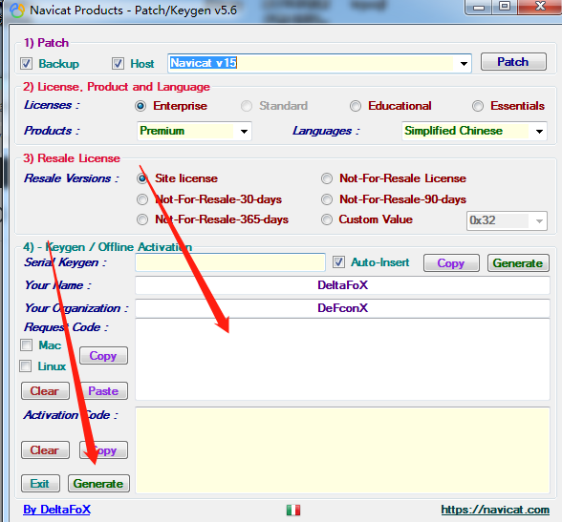Select the Custom Value radio button

point(327,219)
